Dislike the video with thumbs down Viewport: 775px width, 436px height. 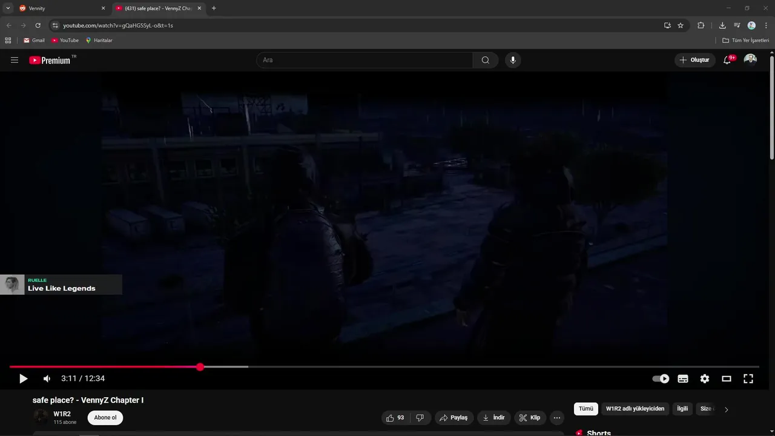coord(420,418)
